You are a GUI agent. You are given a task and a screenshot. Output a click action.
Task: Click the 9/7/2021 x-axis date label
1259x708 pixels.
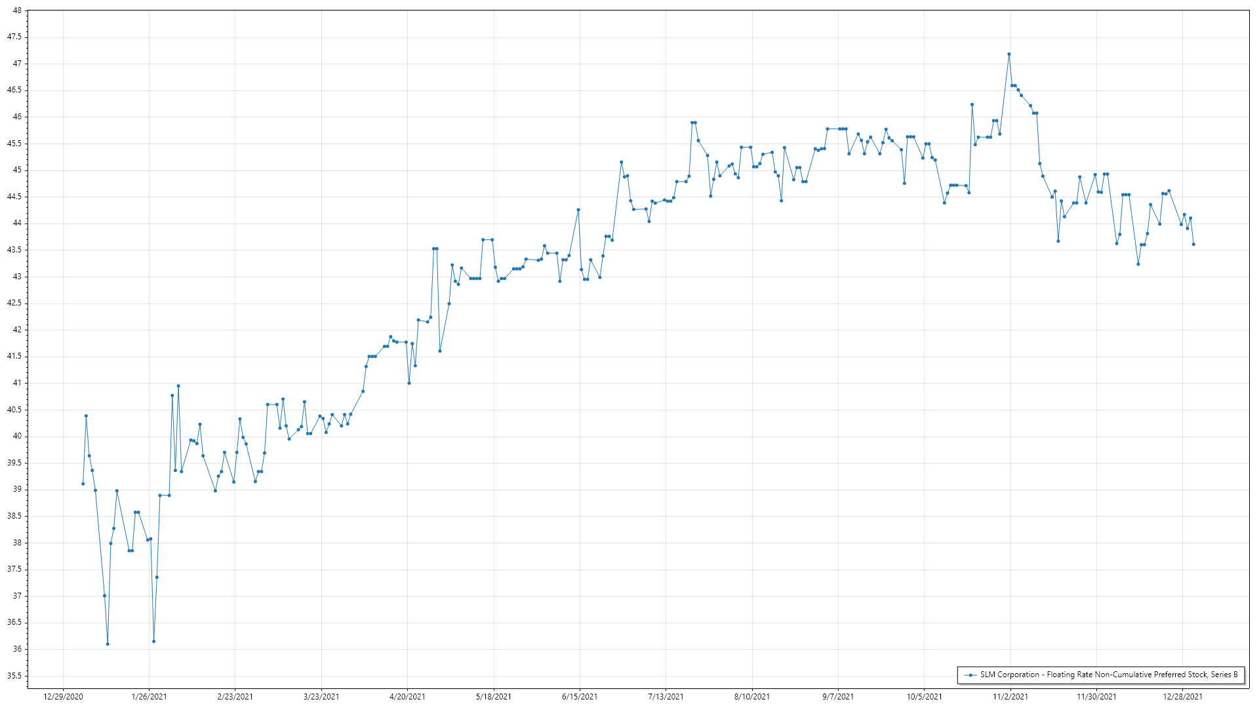click(838, 697)
